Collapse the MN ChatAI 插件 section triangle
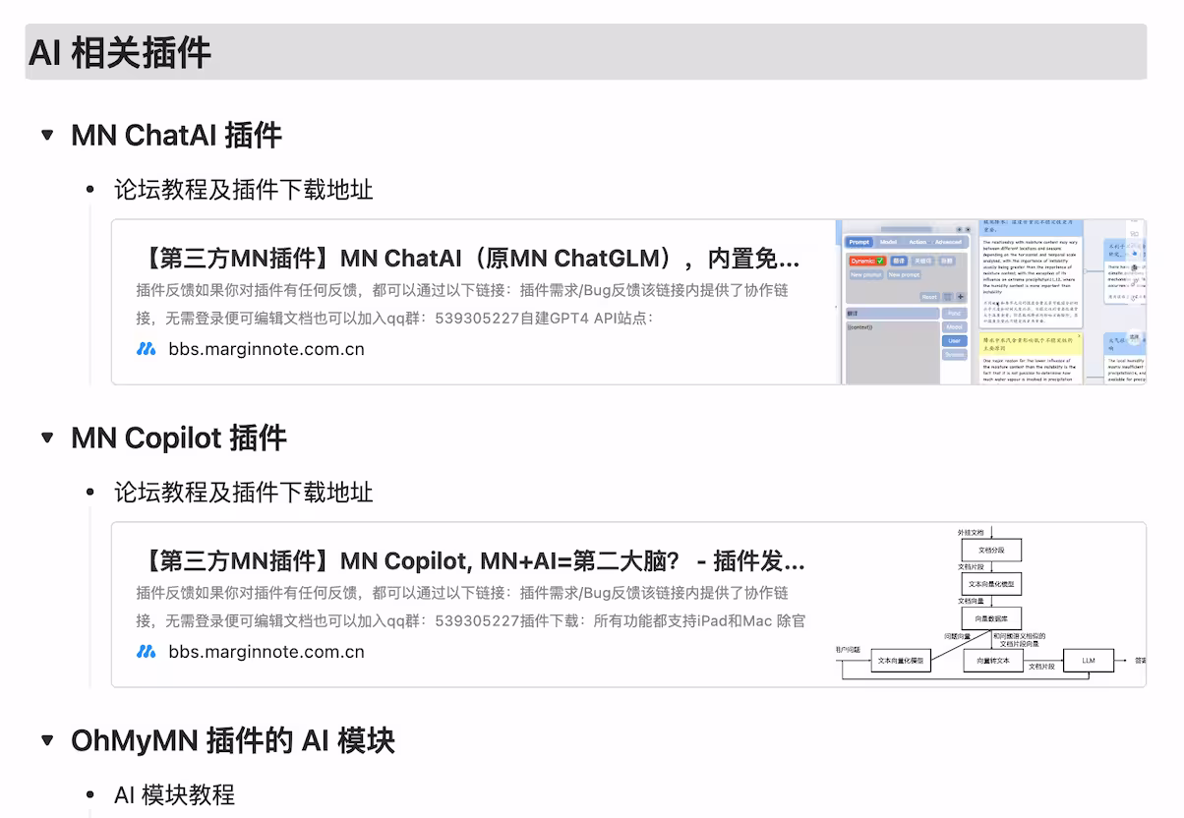Image resolution: width=1184 pixels, height=818 pixels. (47, 134)
